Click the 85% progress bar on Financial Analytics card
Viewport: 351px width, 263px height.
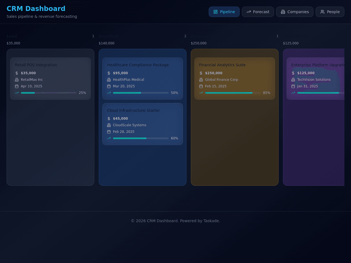click(233, 93)
